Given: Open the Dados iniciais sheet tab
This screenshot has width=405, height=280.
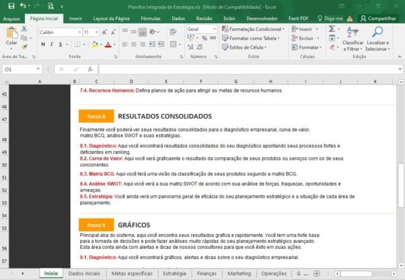Looking at the screenshot, I should (x=84, y=273).
